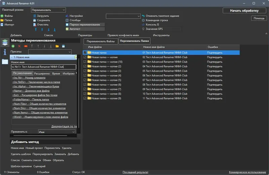Open Командная строка gear icon
Screen dimensions: 269x175
click(x=143, y=20)
